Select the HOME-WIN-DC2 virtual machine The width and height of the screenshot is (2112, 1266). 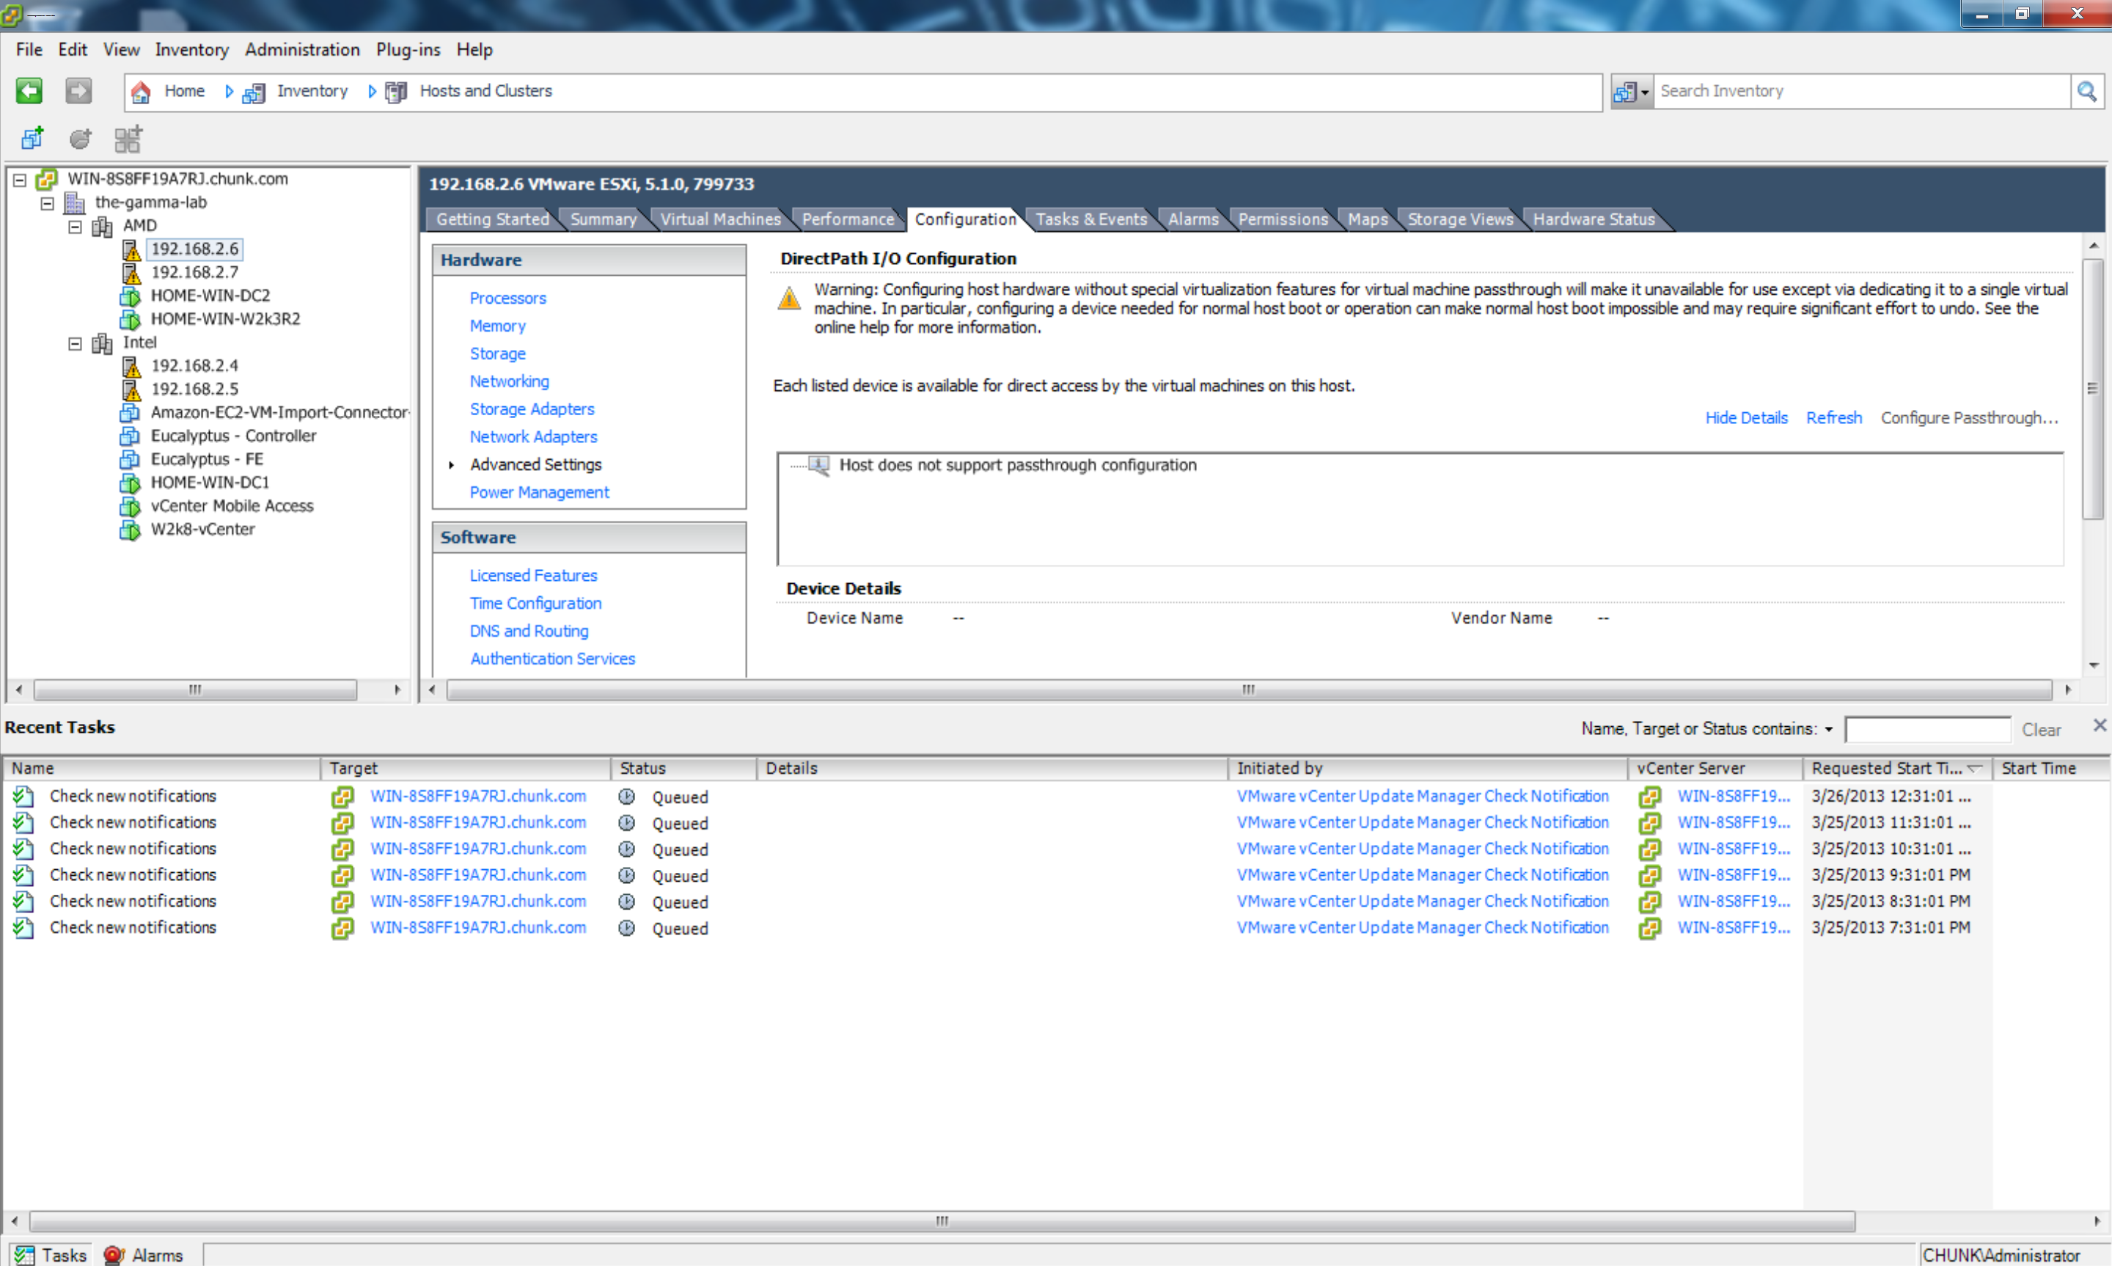pyautogui.click(x=210, y=295)
